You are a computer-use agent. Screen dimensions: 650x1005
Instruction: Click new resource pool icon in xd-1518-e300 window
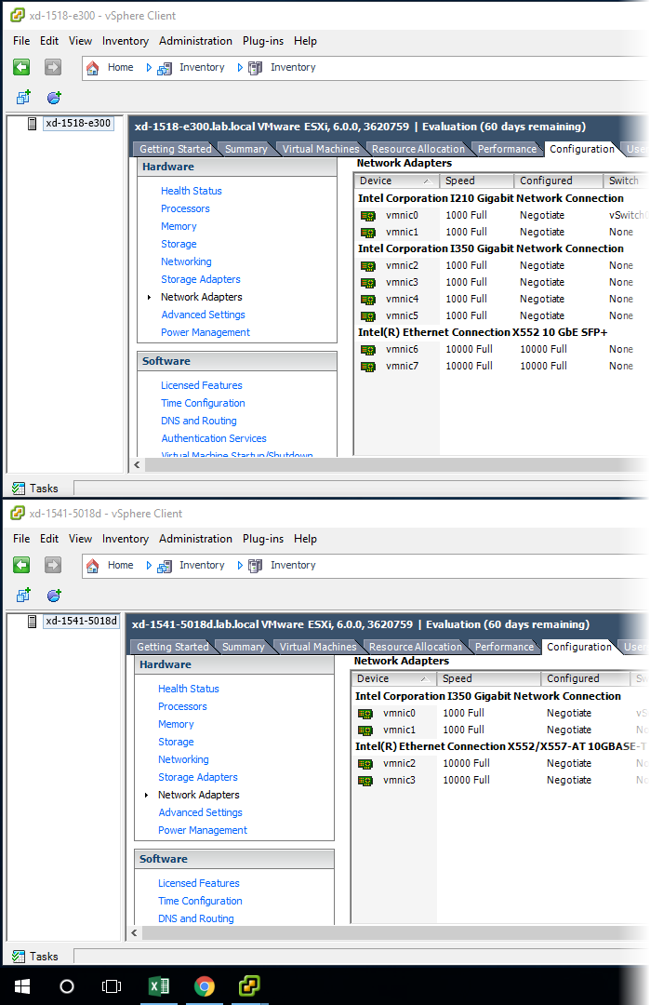coord(55,98)
